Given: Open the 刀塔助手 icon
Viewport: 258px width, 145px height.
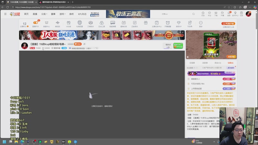Looking at the screenshot, I should pyautogui.click(x=91, y=24).
